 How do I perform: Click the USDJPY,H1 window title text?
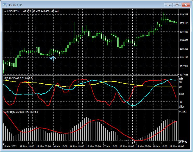tap(15, 5)
